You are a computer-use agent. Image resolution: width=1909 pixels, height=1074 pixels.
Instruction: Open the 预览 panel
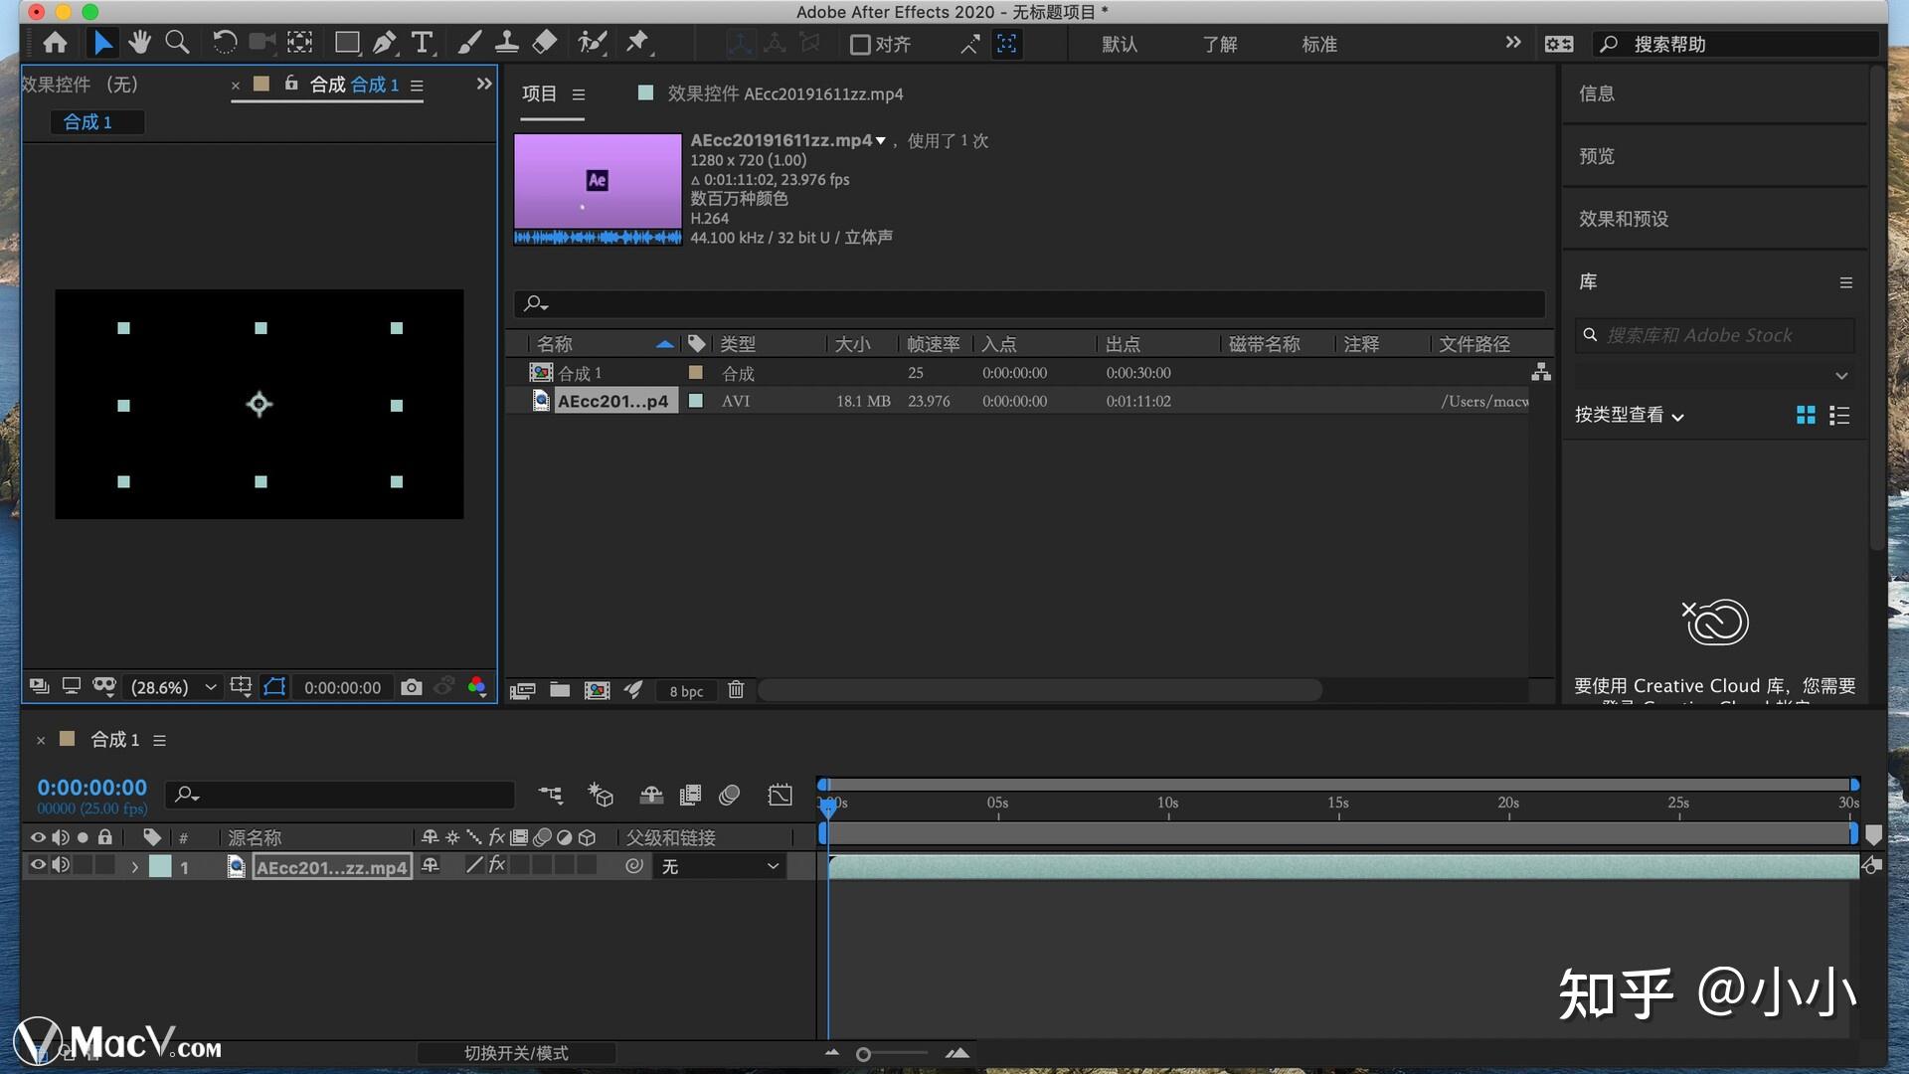pyautogui.click(x=1597, y=156)
